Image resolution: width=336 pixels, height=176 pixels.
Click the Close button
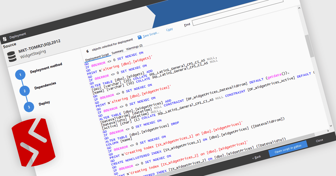[x=319, y=141]
